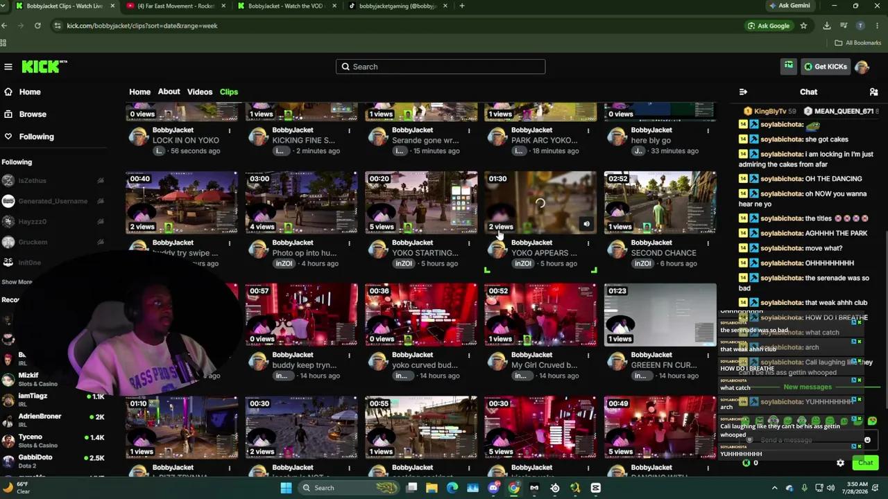Switch to channel Home tab
The height and width of the screenshot is (499, 888).
(x=139, y=91)
